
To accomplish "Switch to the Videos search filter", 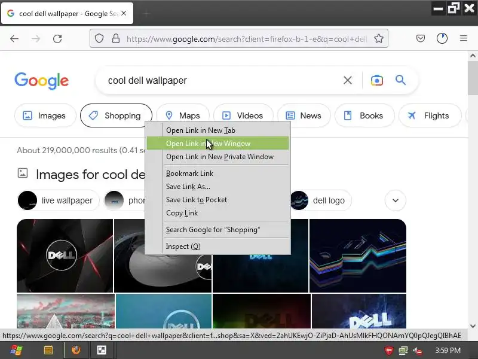I will [x=244, y=115].
